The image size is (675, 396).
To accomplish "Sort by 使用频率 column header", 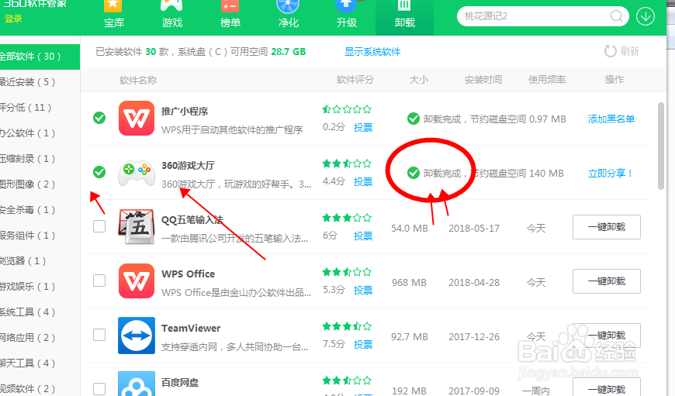I will pos(547,80).
